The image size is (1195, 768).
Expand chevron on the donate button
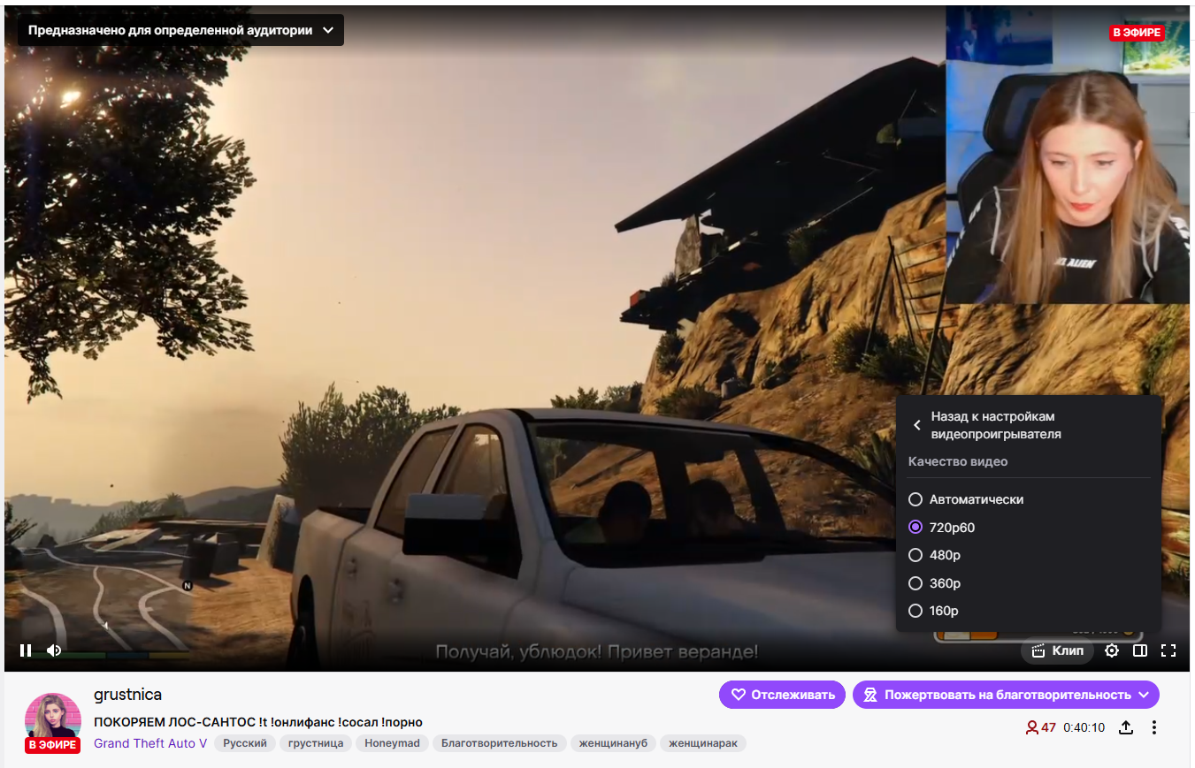click(1144, 695)
